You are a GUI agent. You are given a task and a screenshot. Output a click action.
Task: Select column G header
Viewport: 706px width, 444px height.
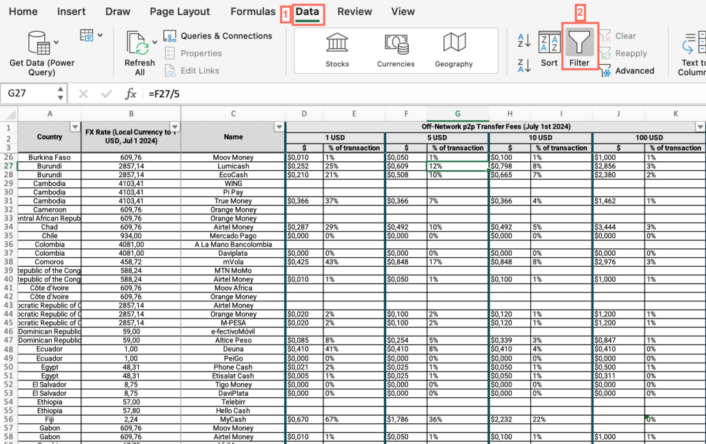click(458, 114)
